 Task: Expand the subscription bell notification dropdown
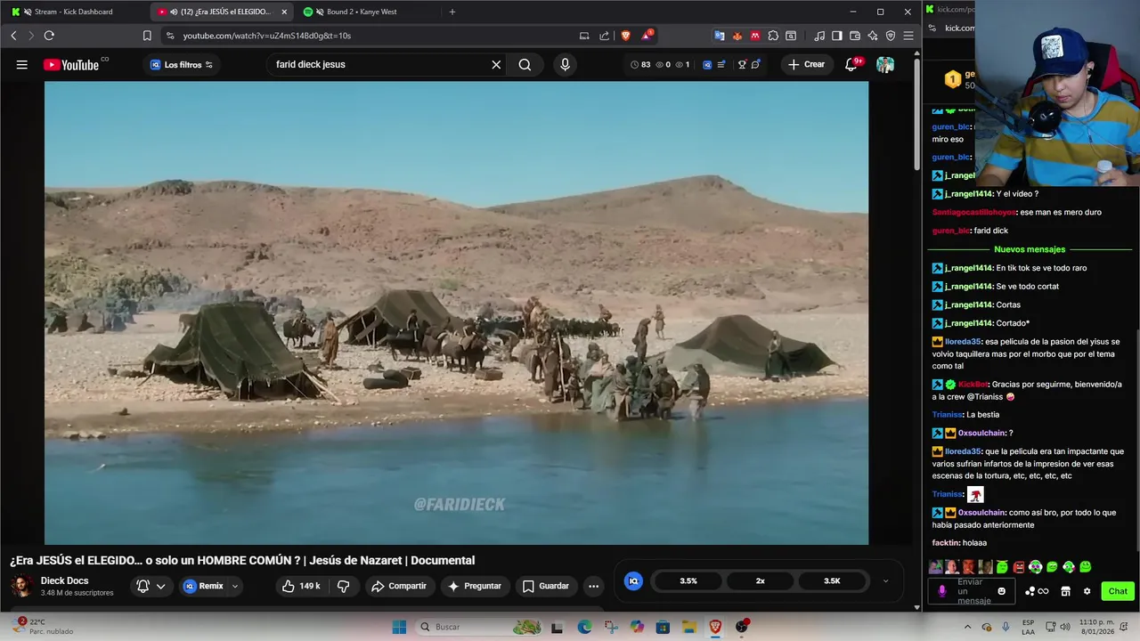coord(161,586)
